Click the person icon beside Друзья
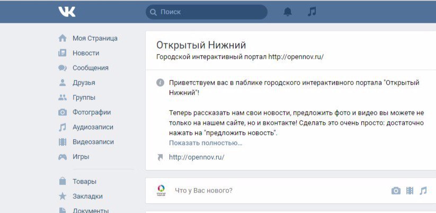This screenshot has width=436, height=213. click(63, 82)
